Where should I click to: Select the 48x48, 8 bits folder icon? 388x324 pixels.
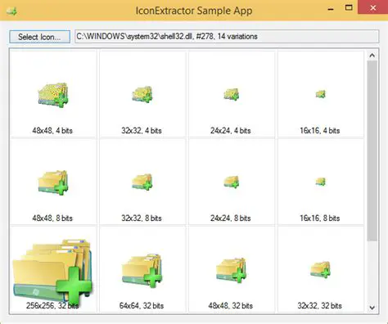pyautogui.click(x=53, y=182)
